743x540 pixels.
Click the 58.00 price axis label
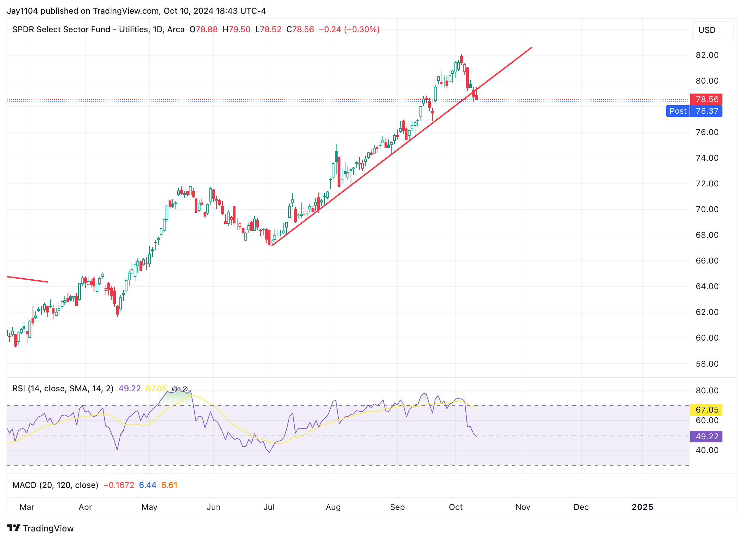pos(707,364)
